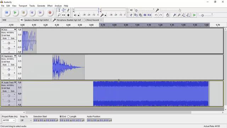Skip to start of project
This screenshot has width=227, height=128.
32,13
